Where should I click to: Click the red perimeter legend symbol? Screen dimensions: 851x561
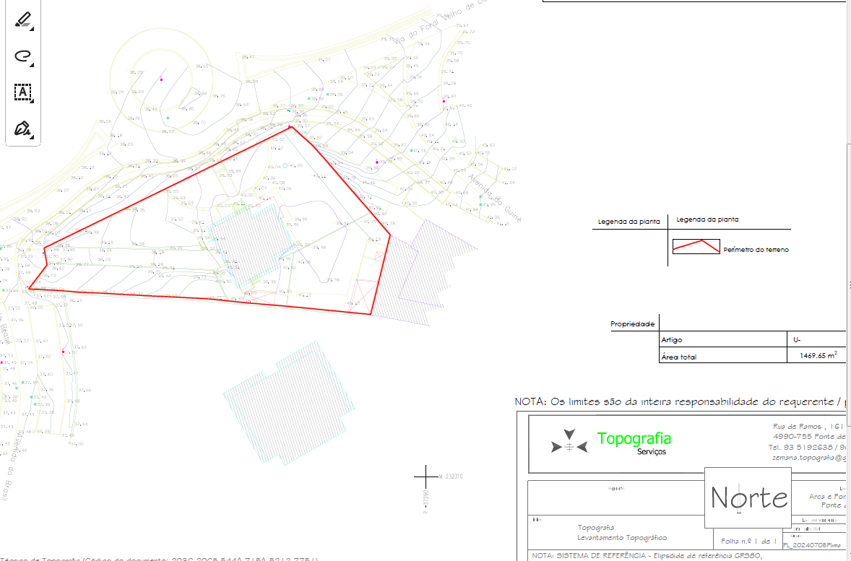click(x=696, y=246)
